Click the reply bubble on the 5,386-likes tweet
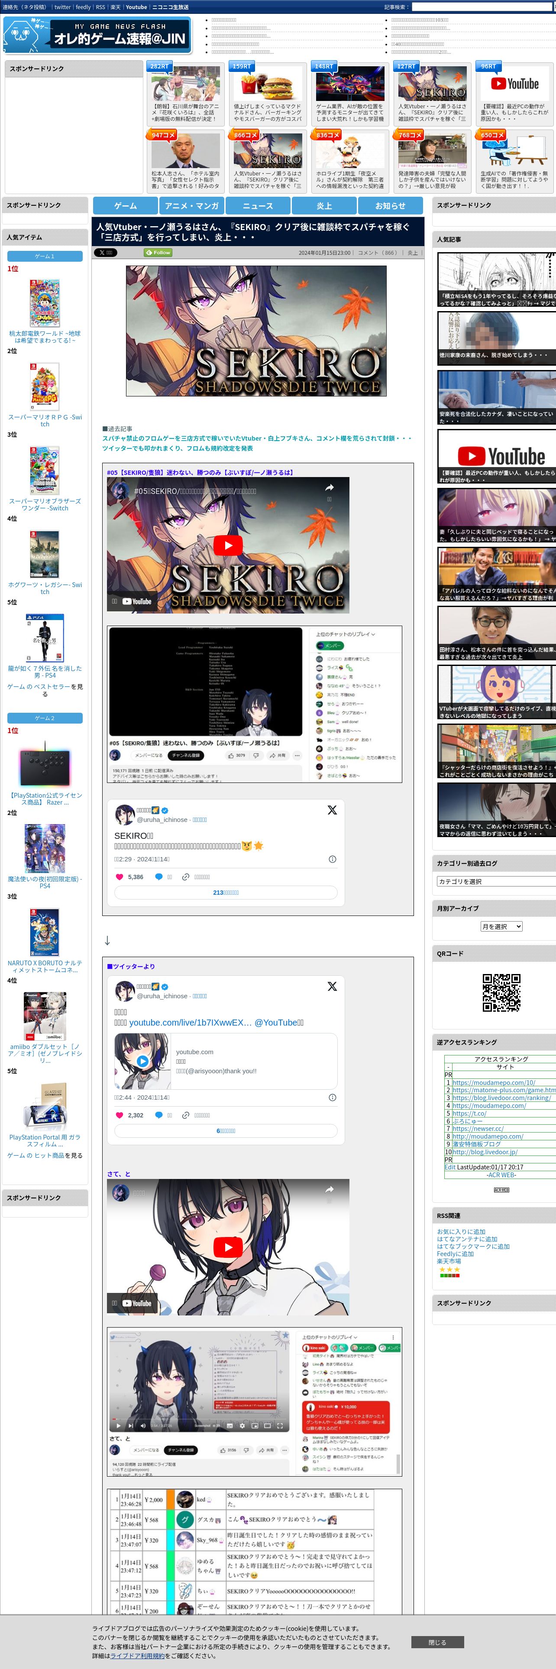This screenshot has height=1669, width=556. point(158,877)
